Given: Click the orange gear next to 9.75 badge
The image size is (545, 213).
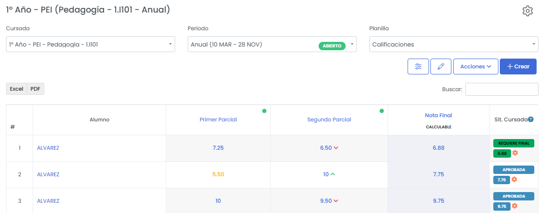Looking at the screenshot, I should point(514,206).
